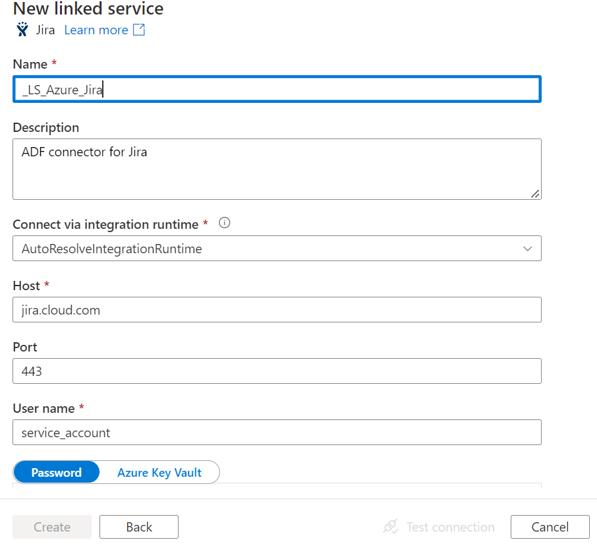Click the Create button
This screenshot has width=597, height=546.
click(x=52, y=527)
